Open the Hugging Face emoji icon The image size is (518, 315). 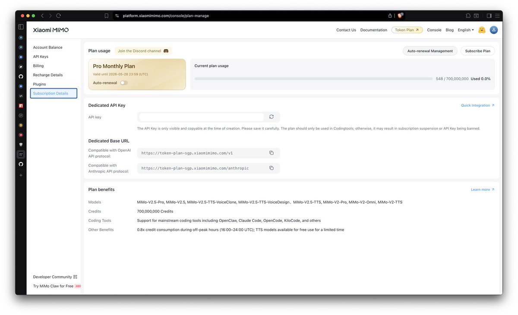click(x=482, y=30)
